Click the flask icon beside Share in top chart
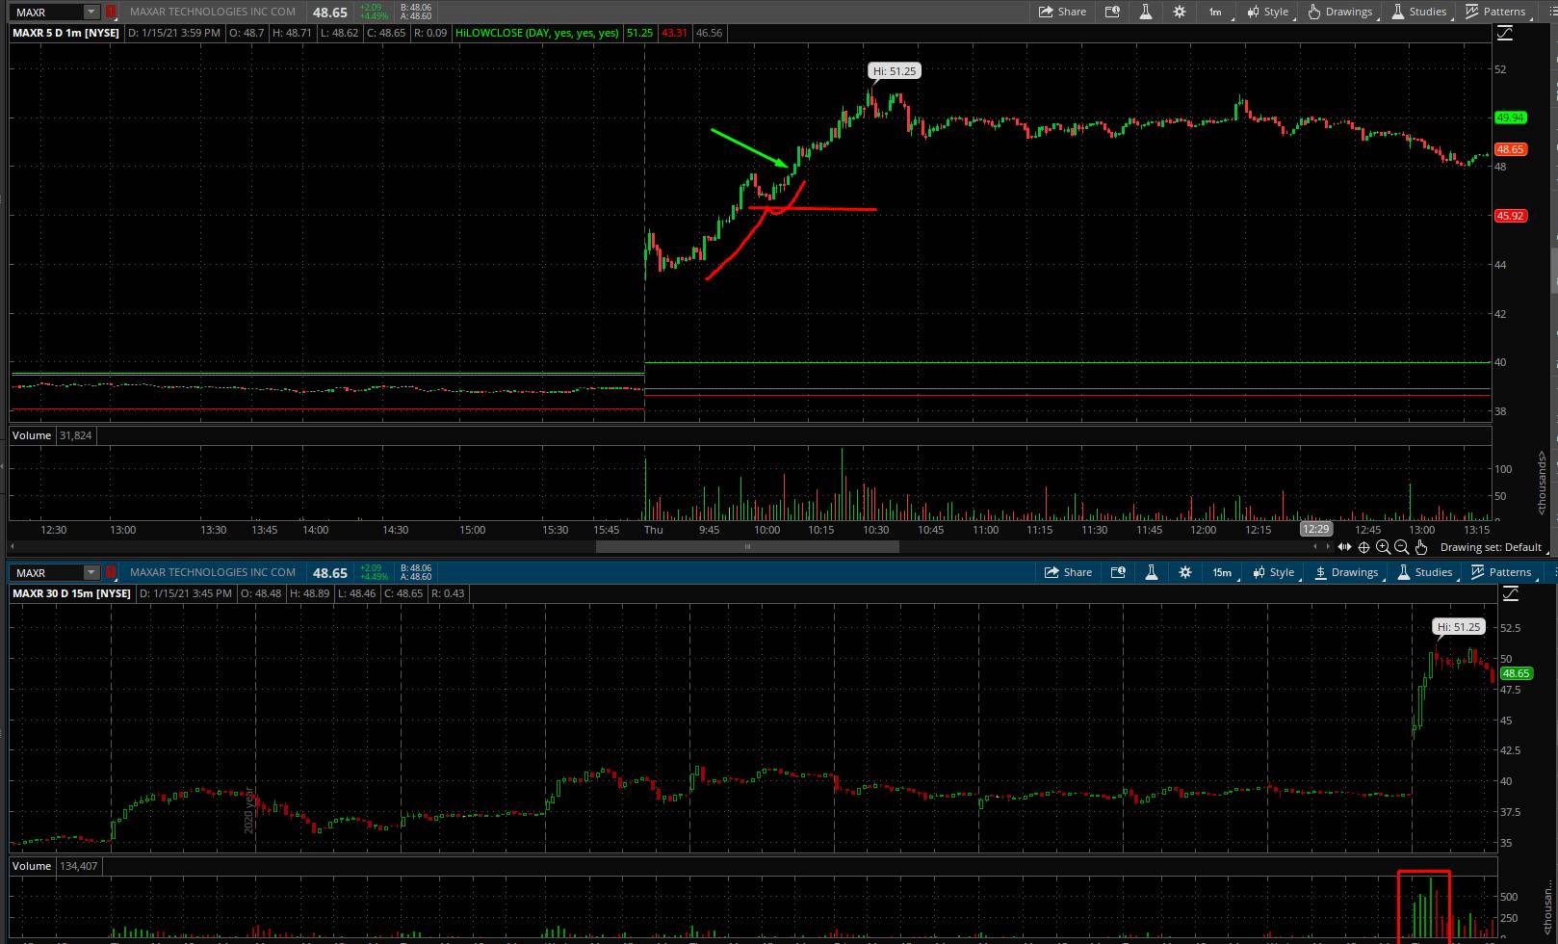Image resolution: width=1558 pixels, height=944 pixels. coord(1145,12)
